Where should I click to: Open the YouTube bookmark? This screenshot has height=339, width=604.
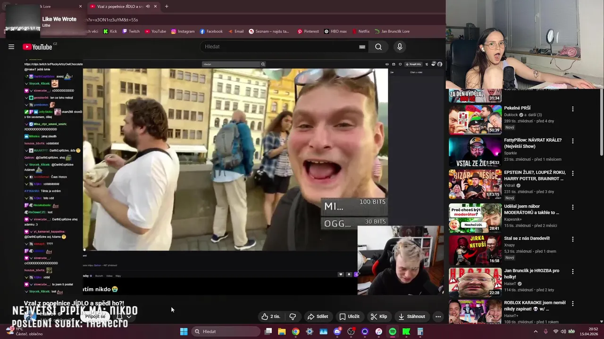pos(155,32)
